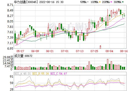Image resolution: width=130 pixels, height=91 pixels.
Task: Click the tallest volume bar near 08-04
Action: coord(108,64)
